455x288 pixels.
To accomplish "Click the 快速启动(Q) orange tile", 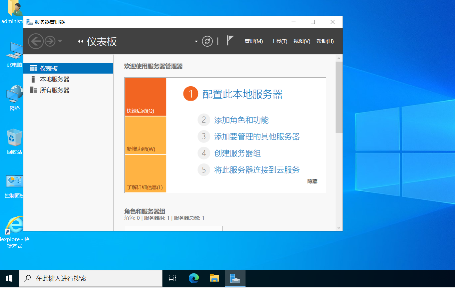I will coord(145,97).
